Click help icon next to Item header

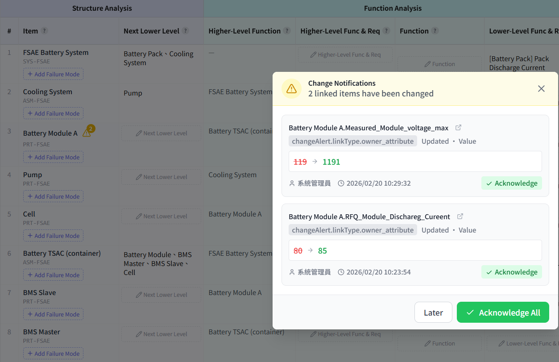click(x=44, y=31)
